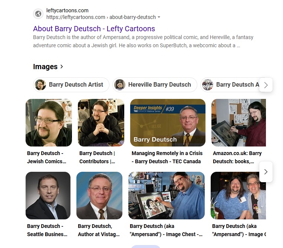Screen dimensions: 283x248
Task: Click the globe favicon for leftycartoons.com
Action: 38,14
